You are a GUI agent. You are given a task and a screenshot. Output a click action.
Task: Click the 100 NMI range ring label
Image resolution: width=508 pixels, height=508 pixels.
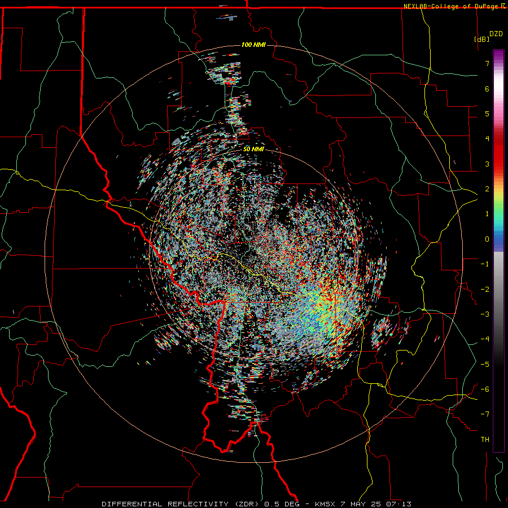click(x=253, y=45)
